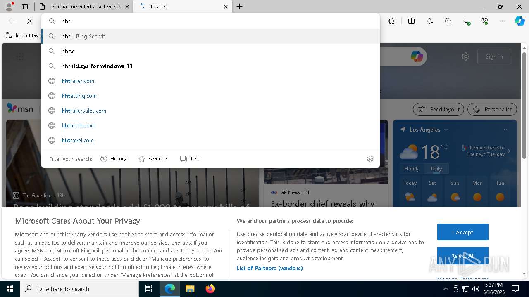This screenshot has width=529, height=297.
Task: Stop loading the page
Action: click(x=30, y=21)
